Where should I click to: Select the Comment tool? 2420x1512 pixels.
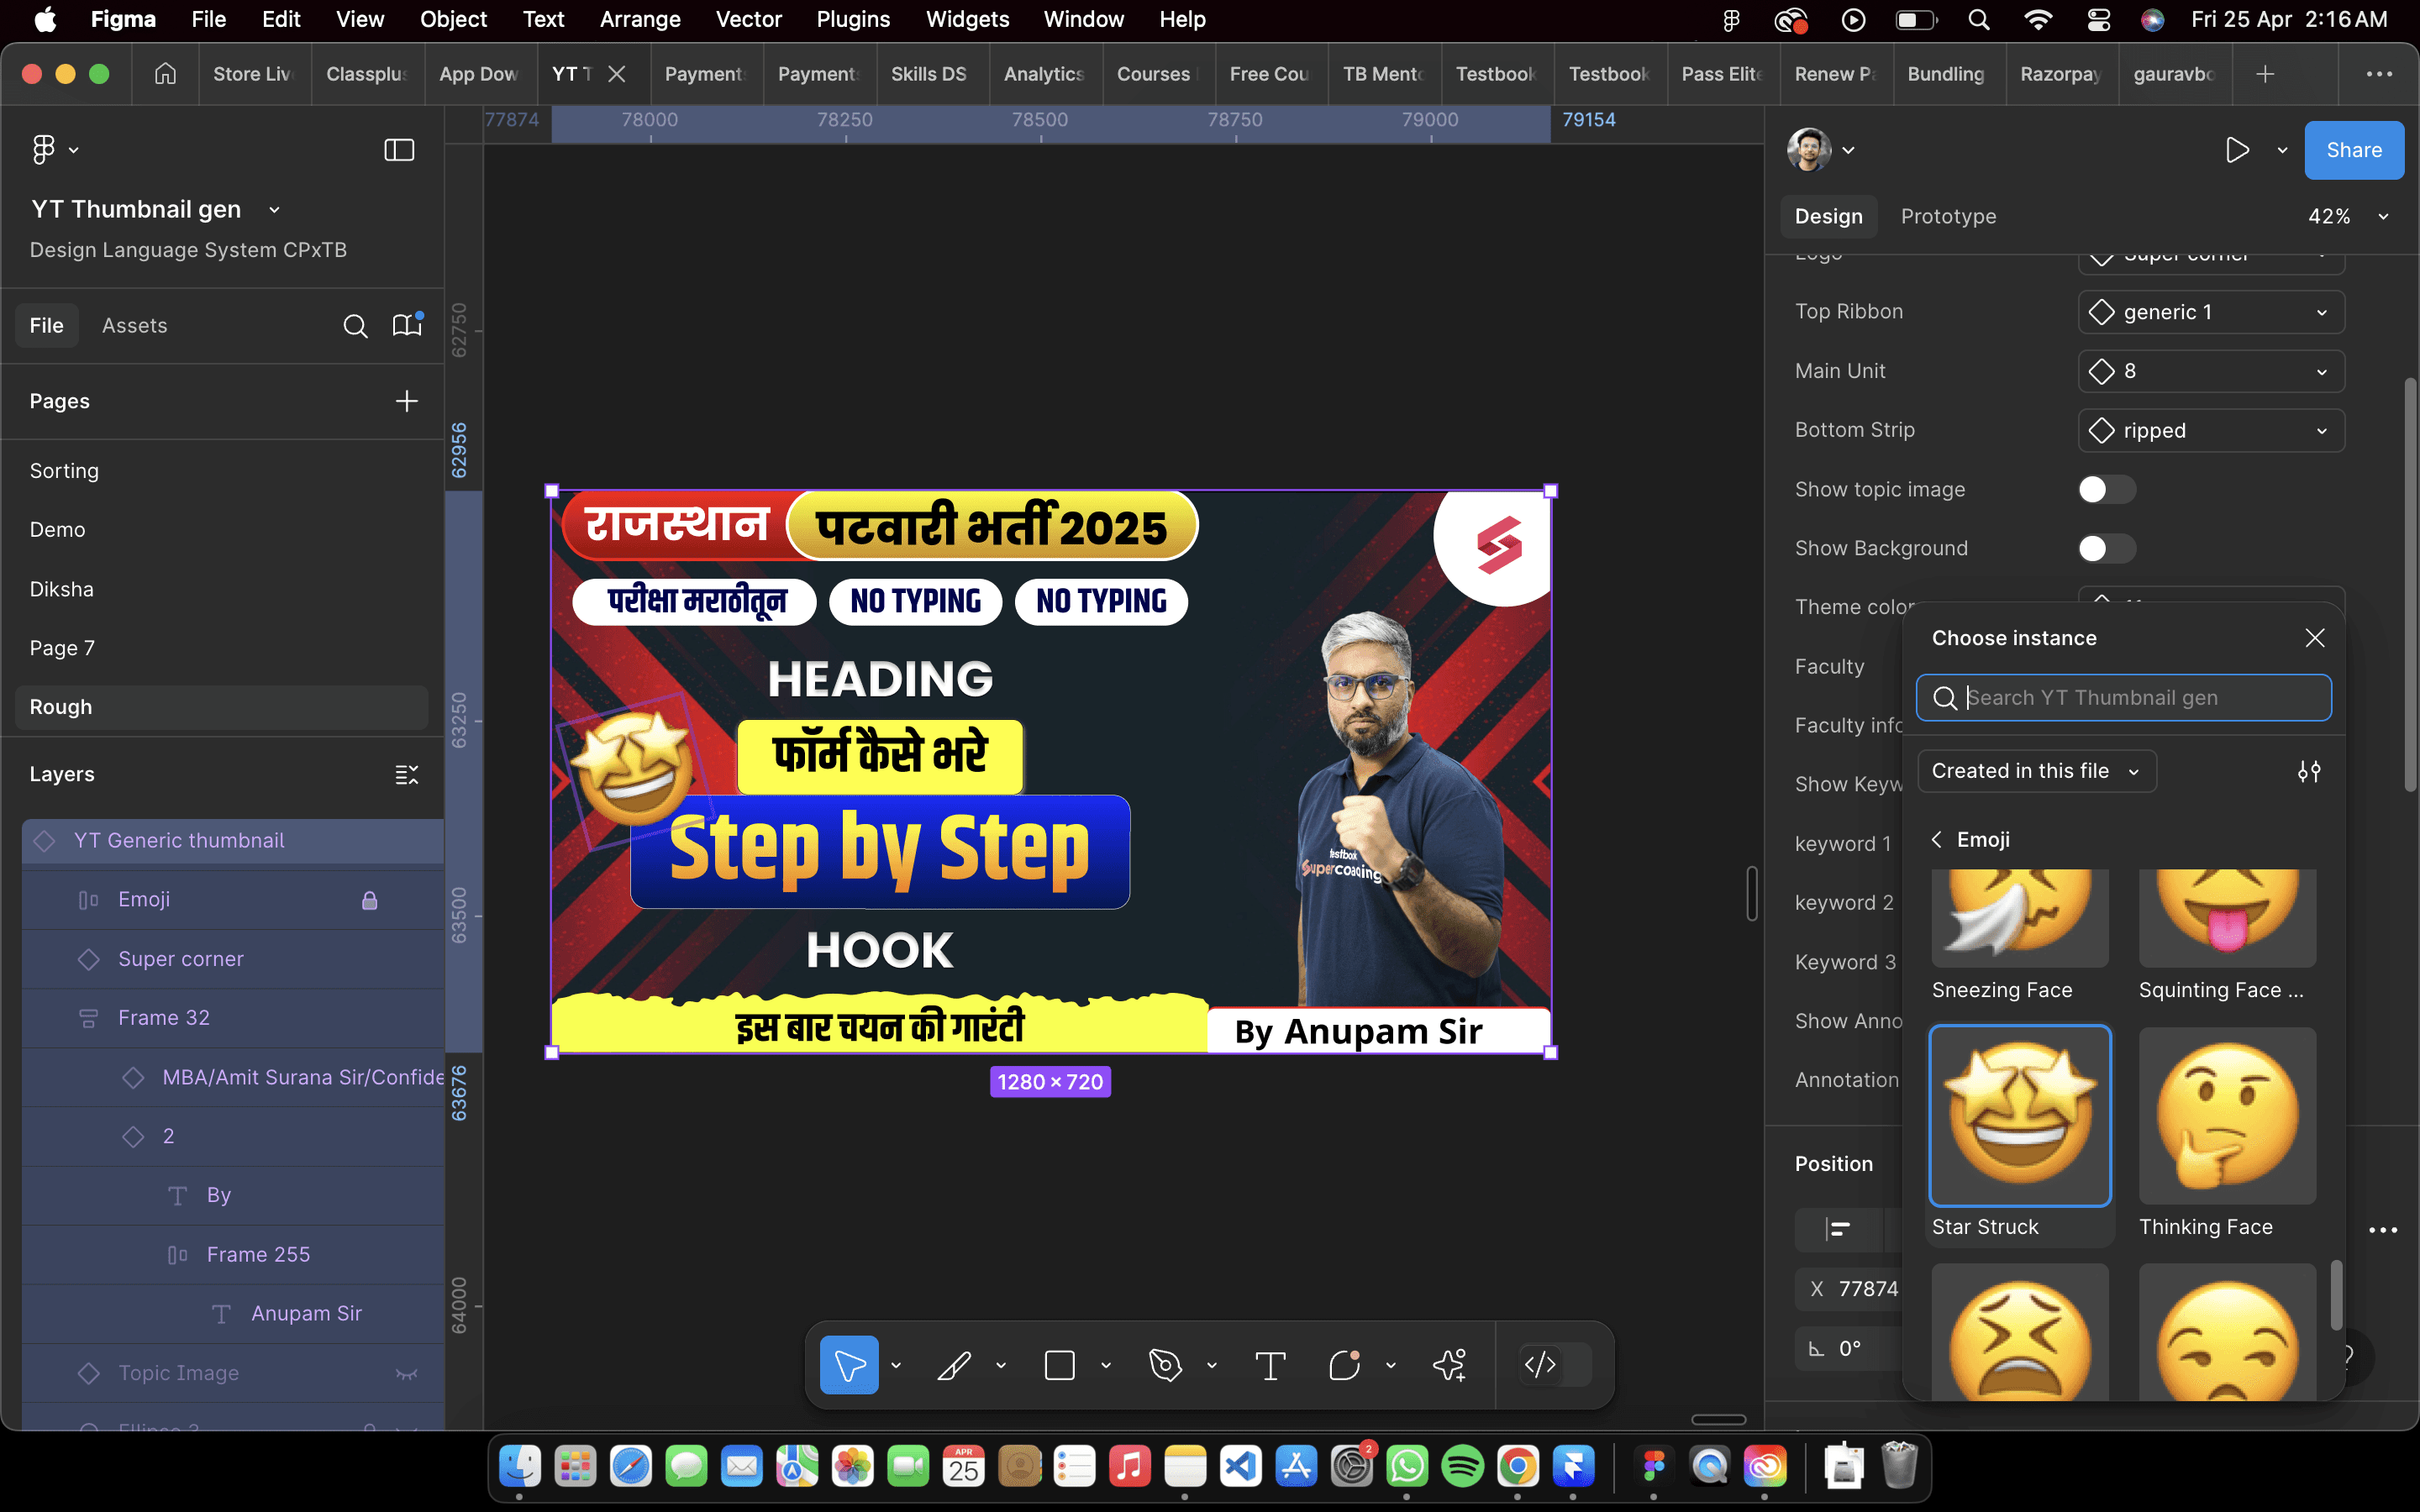1344,1365
